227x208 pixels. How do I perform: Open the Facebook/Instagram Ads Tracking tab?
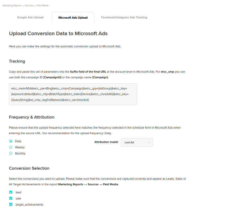124,17
